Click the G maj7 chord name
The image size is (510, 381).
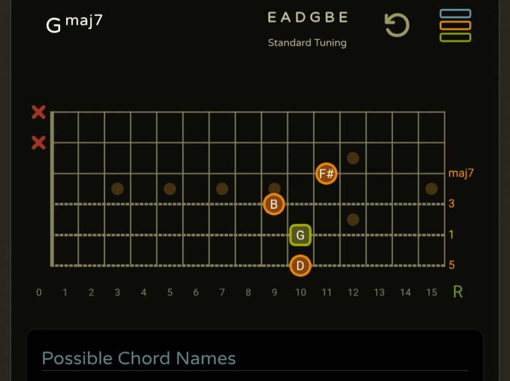point(74,24)
